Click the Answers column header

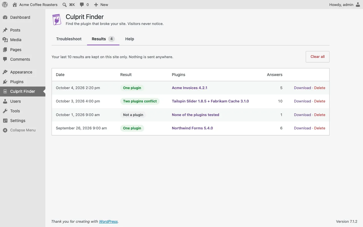(275, 75)
